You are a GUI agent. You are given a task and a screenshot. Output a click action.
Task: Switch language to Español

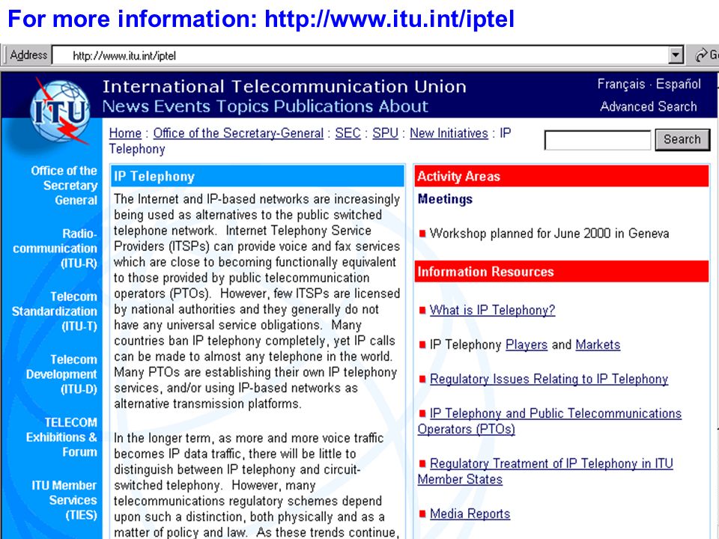coord(679,84)
